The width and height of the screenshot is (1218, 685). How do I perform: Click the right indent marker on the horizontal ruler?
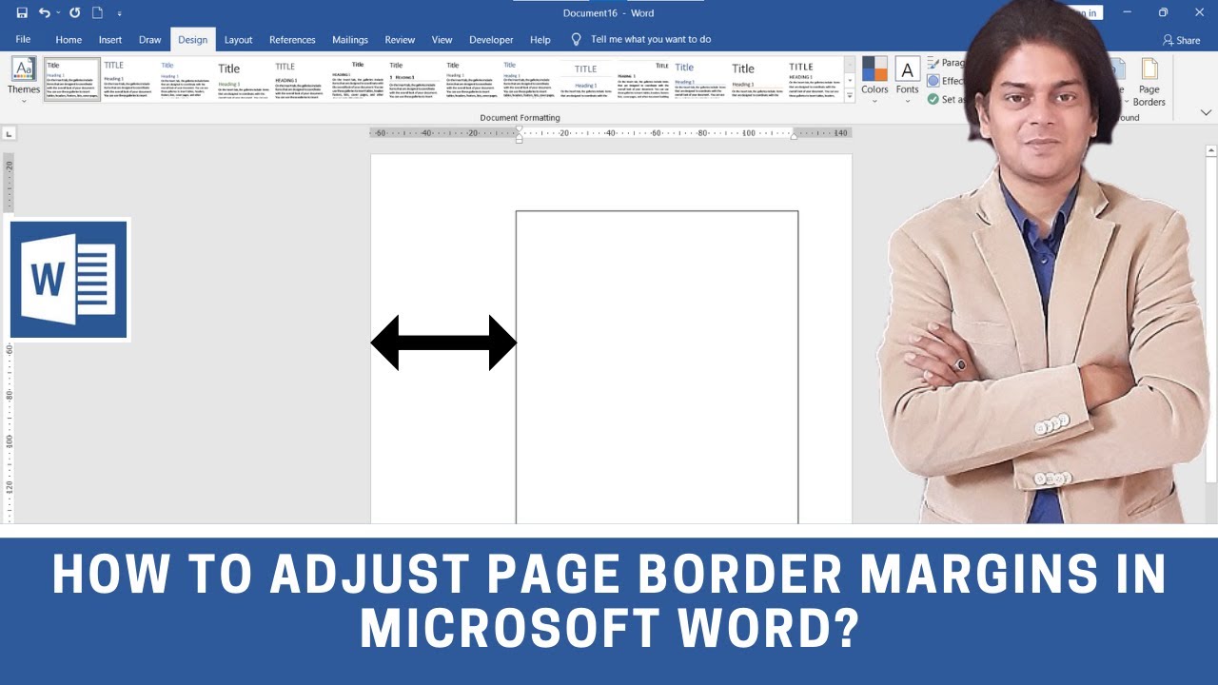[x=794, y=137]
